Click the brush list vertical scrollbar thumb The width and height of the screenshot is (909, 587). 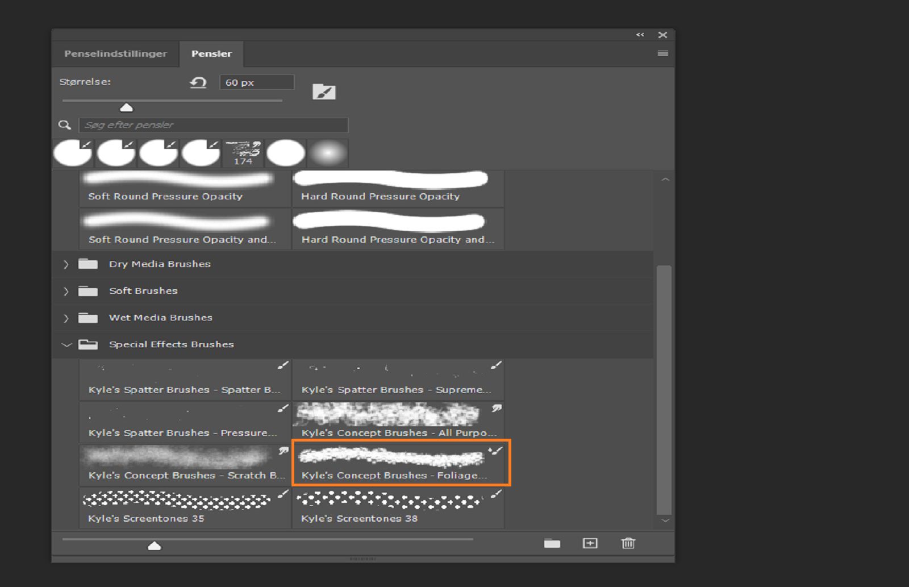664,390
